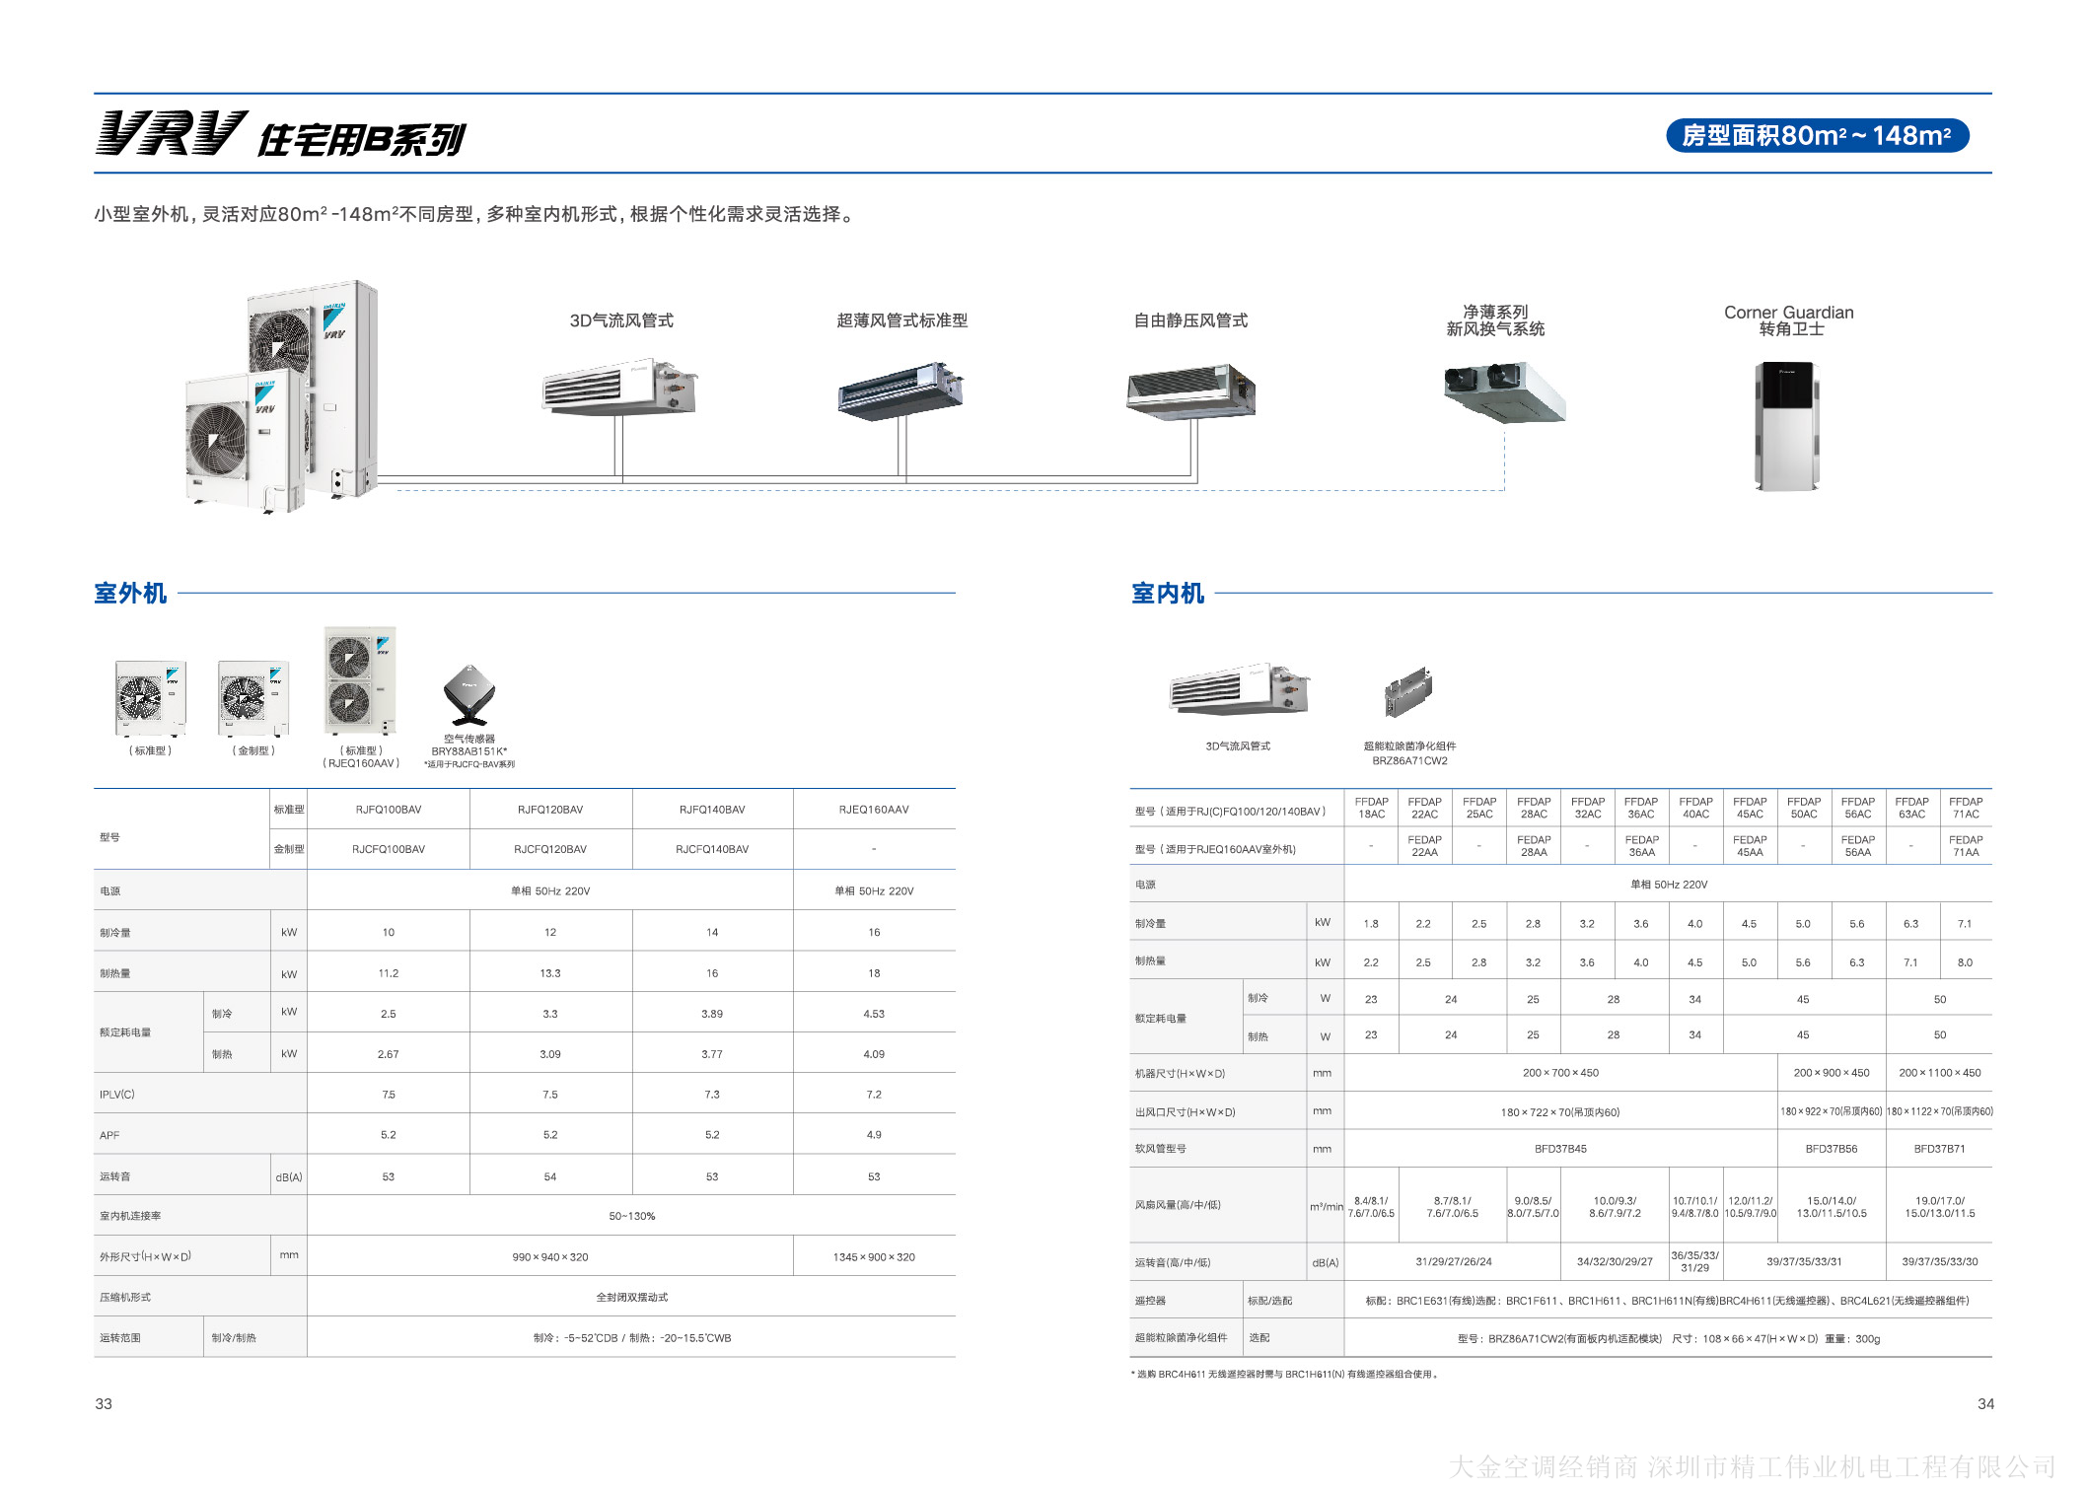The height and width of the screenshot is (1492, 2086).
Task: Click the 全封闭双摆动式 compressor cell
Action: pyautogui.click(x=631, y=1298)
